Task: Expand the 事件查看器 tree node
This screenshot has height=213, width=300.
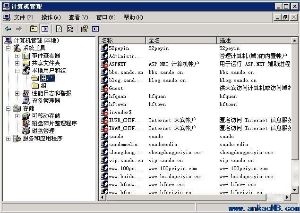Action: pos(17,56)
